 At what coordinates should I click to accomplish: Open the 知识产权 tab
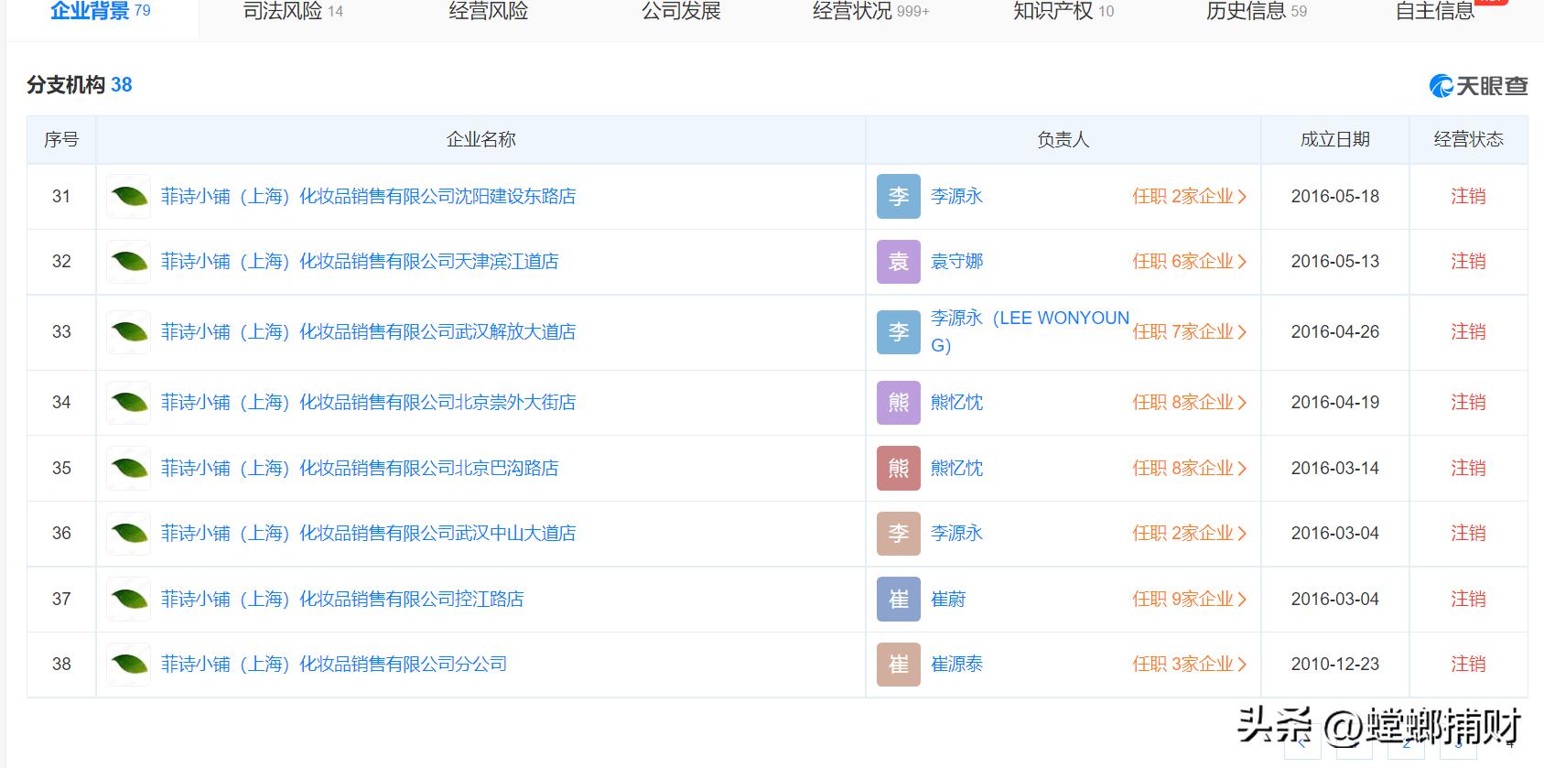point(1064,11)
